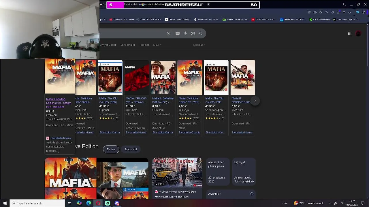Select the Esittely chip
Screen dimensions: 369x207
tap(111, 149)
